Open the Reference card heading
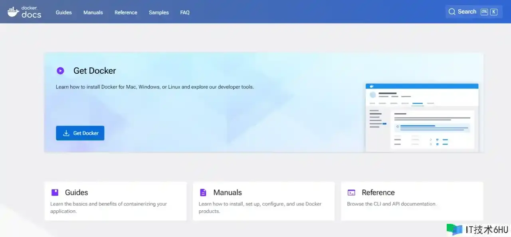The height and width of the screenshot is (237, 511). [x=378, y=192]
